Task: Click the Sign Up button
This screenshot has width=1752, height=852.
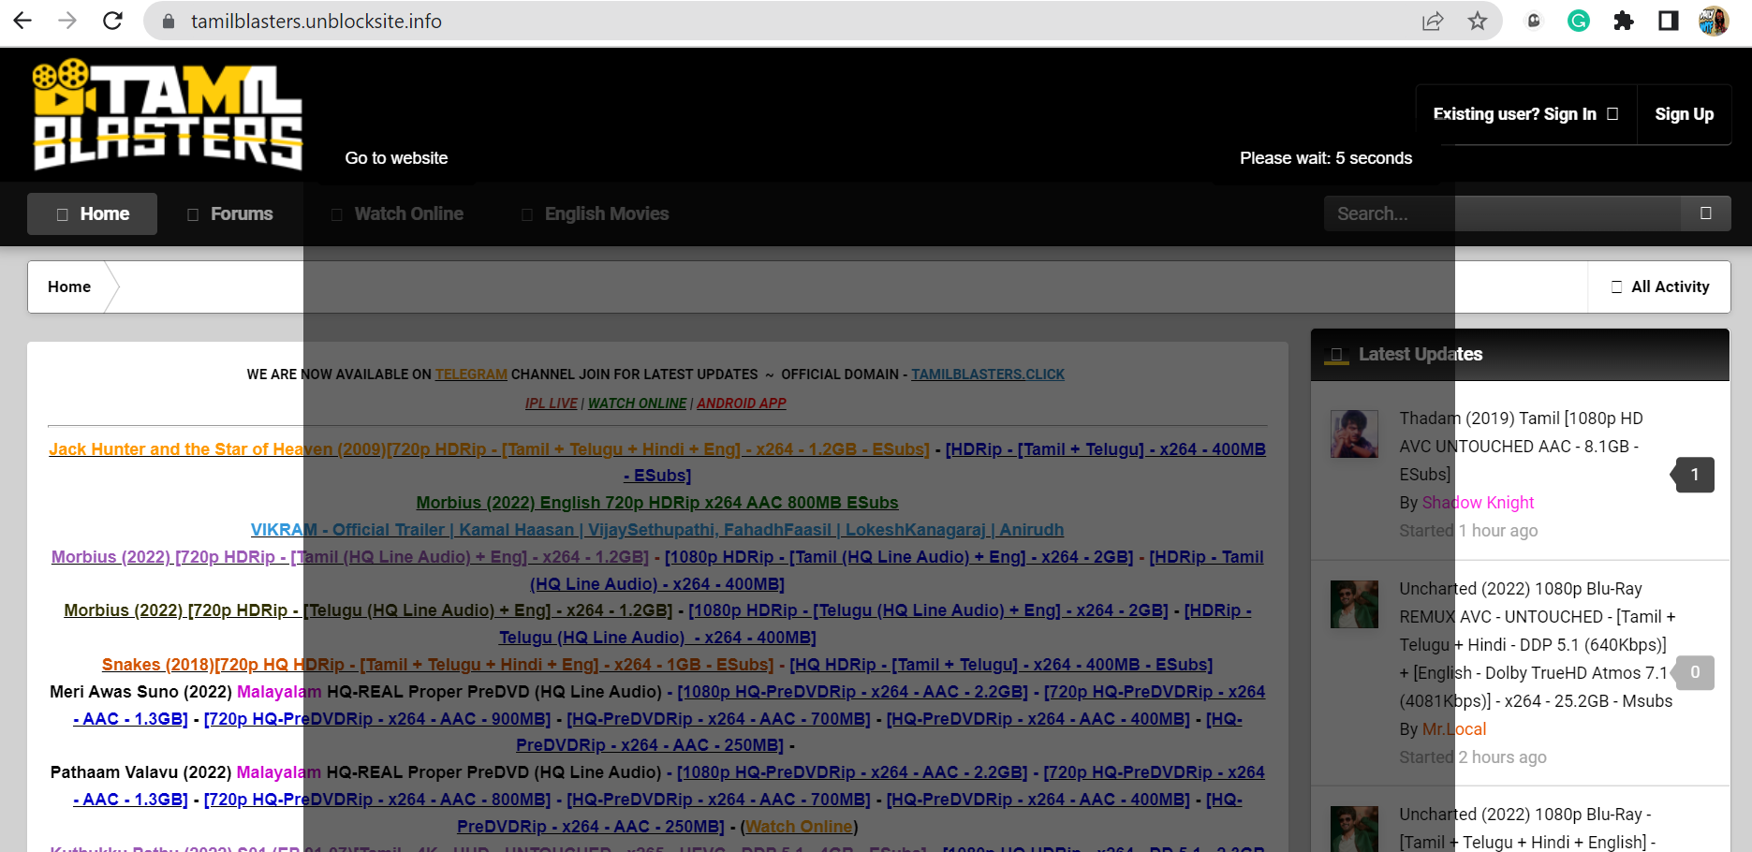Action: 1684,114
